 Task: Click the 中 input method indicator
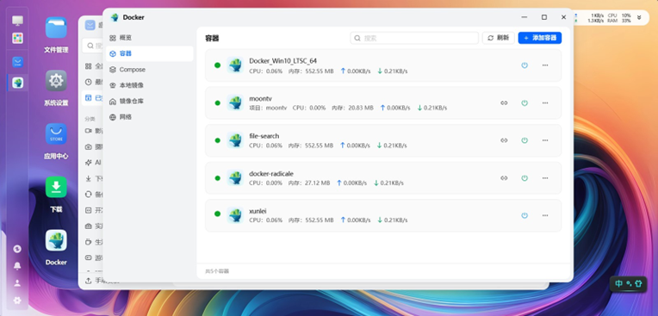pyautogui.click(x=619, y=283)
